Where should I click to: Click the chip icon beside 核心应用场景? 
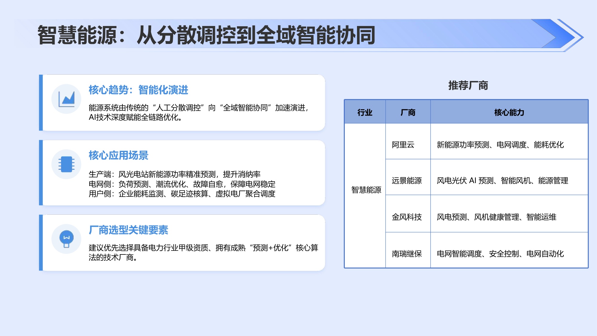coord(66,164)
